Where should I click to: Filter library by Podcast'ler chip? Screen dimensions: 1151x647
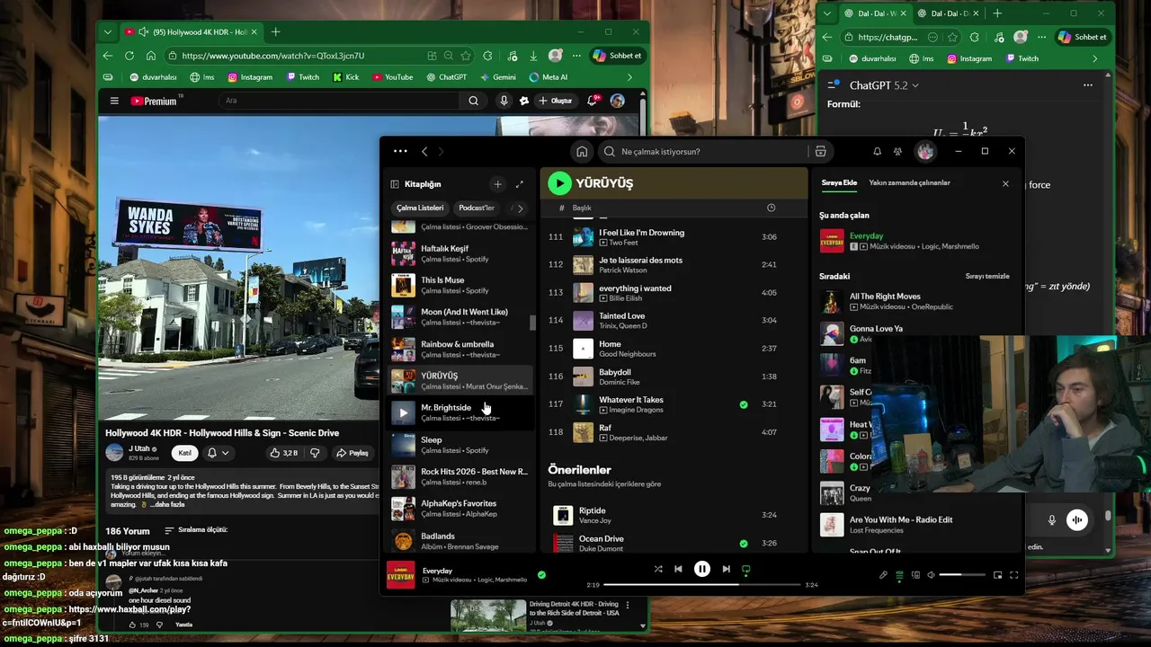click(x=477, y=208)
